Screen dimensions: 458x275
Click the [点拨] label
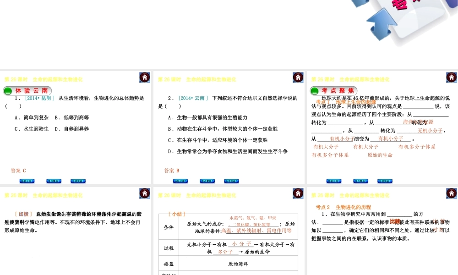tap(24, 214)
